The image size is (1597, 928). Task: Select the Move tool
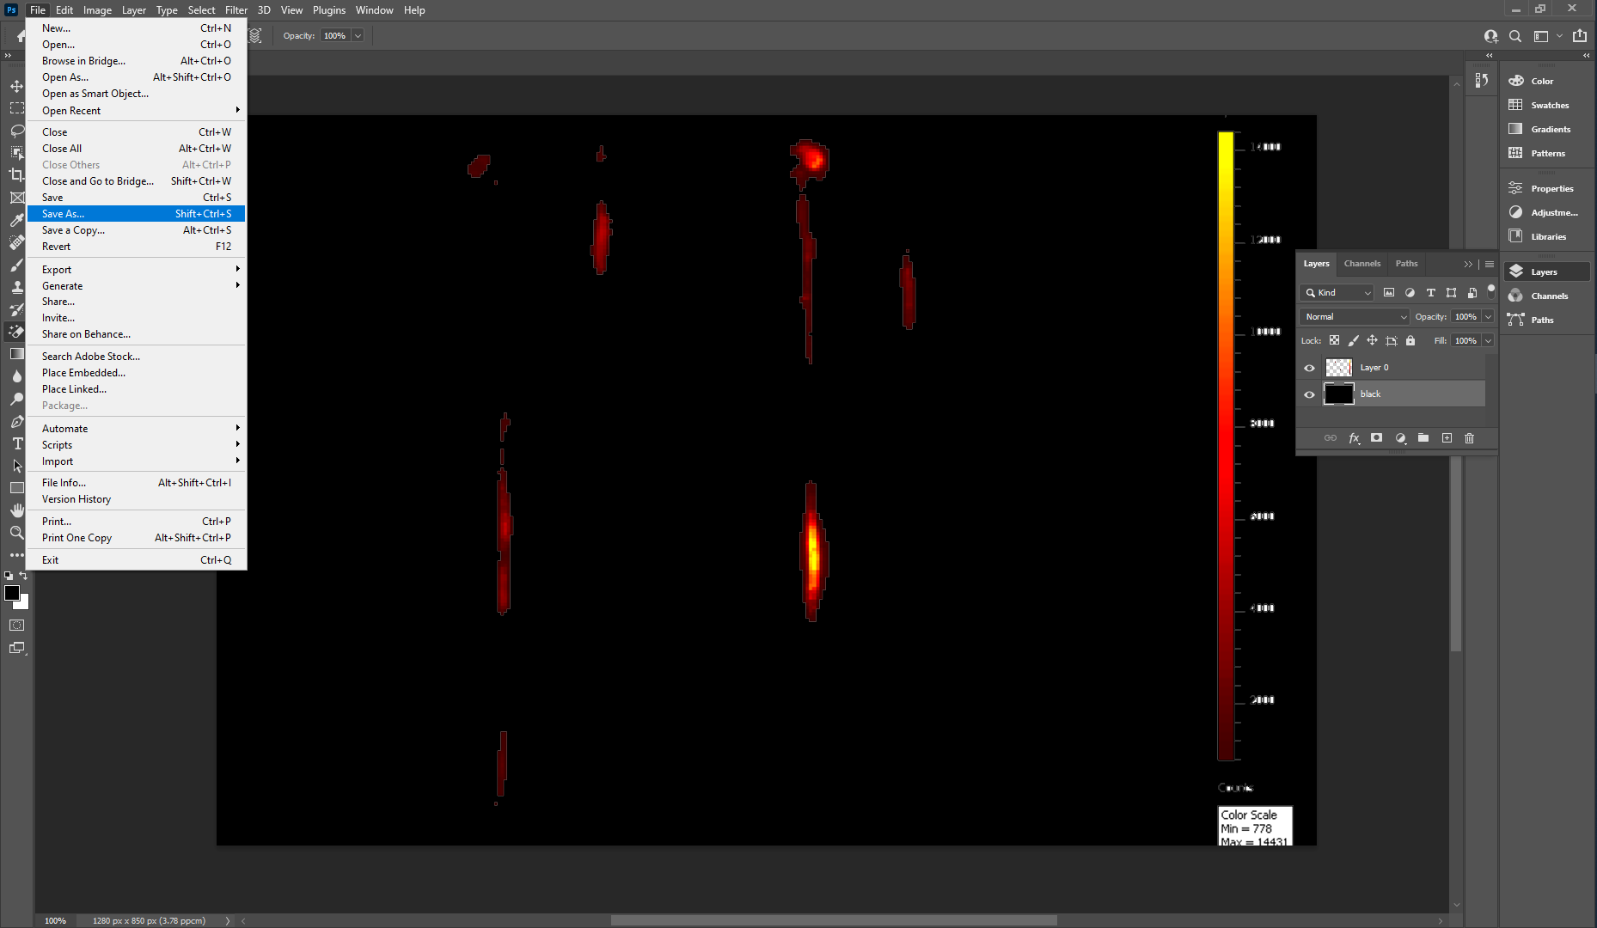16,86
